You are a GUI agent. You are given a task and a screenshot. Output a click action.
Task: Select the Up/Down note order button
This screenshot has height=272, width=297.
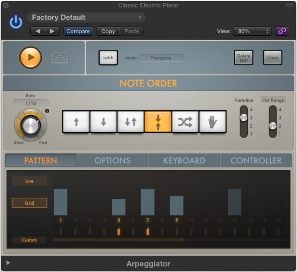[130, 122]
